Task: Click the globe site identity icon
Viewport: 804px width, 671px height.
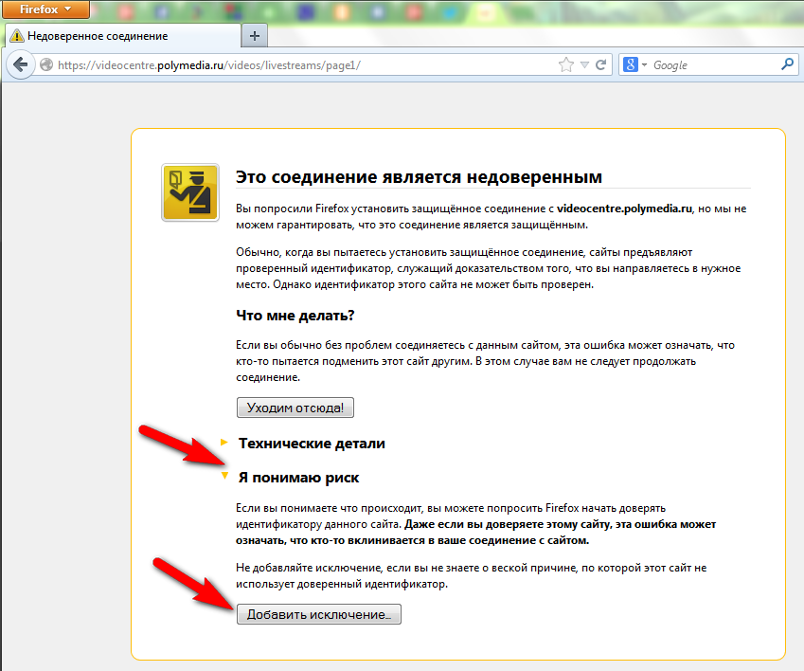Action: (x=46, y=65)
